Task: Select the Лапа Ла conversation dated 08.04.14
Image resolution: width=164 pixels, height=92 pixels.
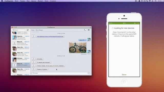Action: [x=20, y=49]
